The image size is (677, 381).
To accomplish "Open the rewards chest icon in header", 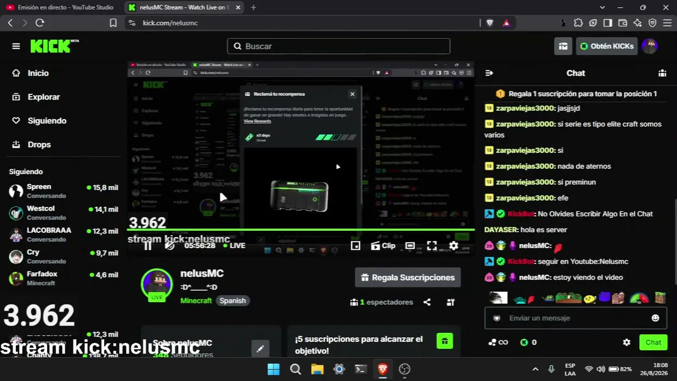I will tap(563, 46).
